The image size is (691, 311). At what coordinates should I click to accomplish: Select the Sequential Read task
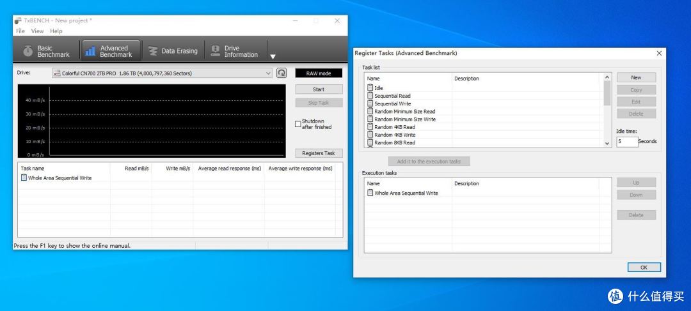[x=389, y=95]
